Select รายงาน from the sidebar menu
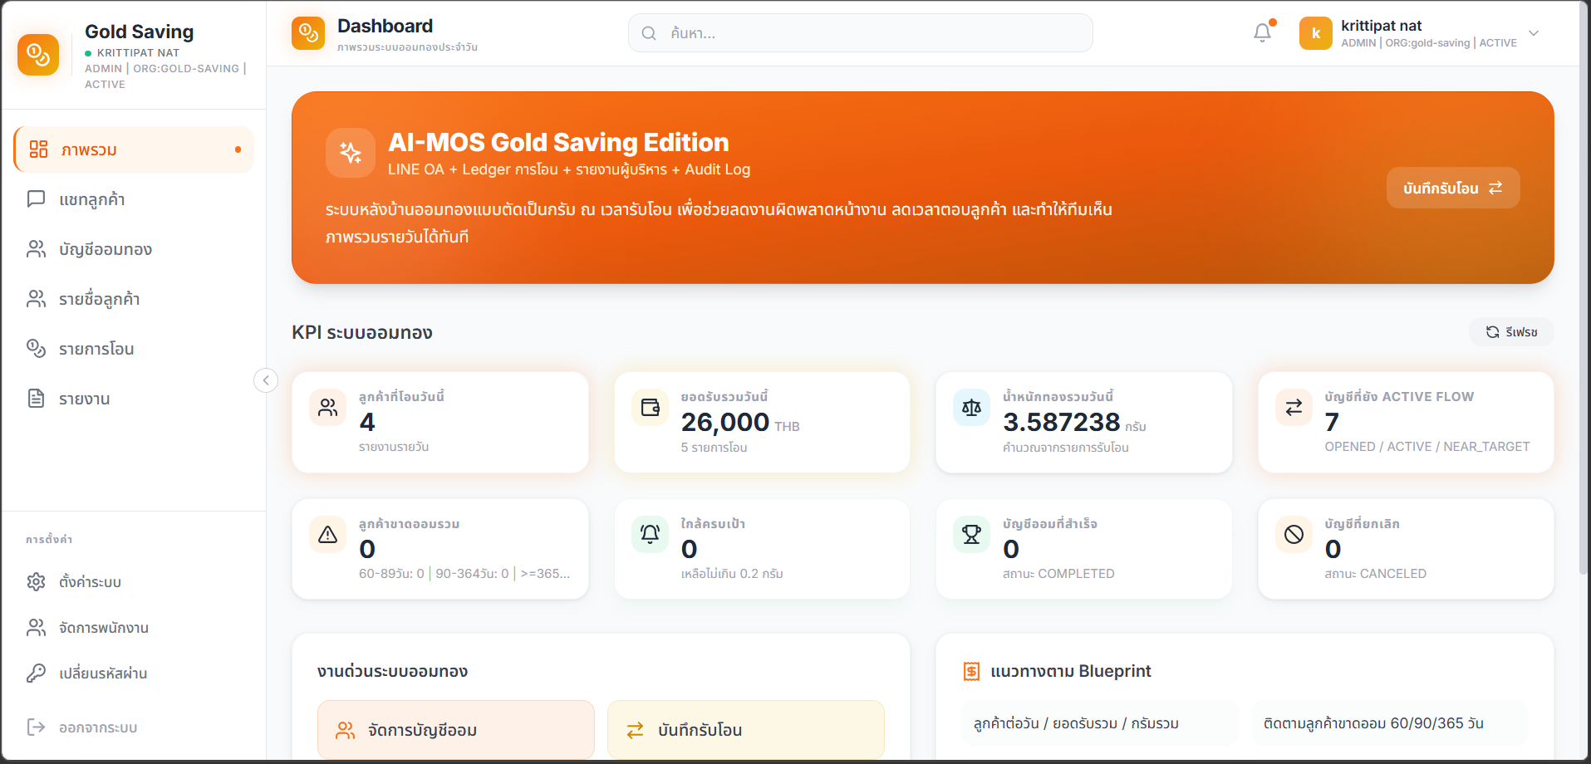 click(x=84, y=399)
